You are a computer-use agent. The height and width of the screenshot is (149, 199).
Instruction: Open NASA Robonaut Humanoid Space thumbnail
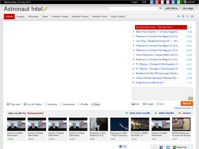tap(181, 124)
